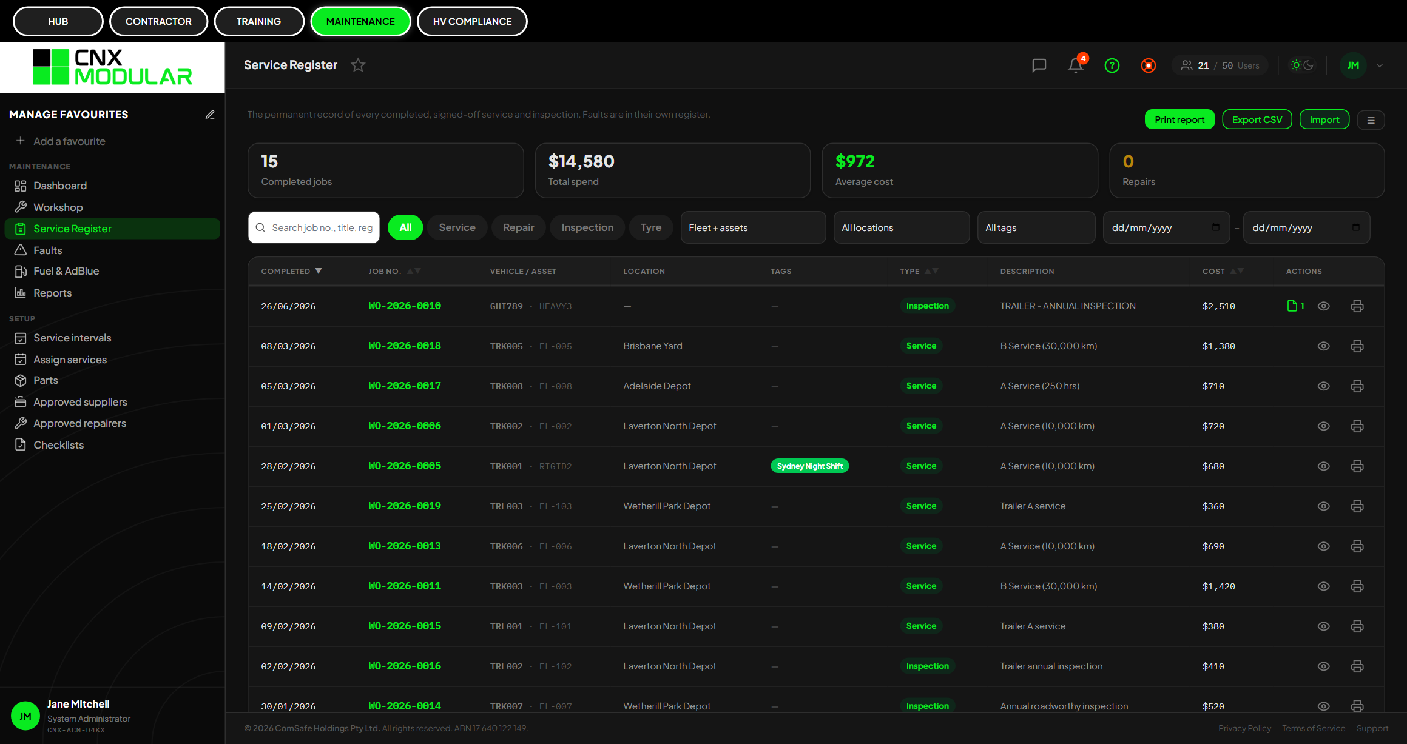The width and height of the screenshot is (1407, 744).
Task: Open Approved repairers
Action: point(112,423)
